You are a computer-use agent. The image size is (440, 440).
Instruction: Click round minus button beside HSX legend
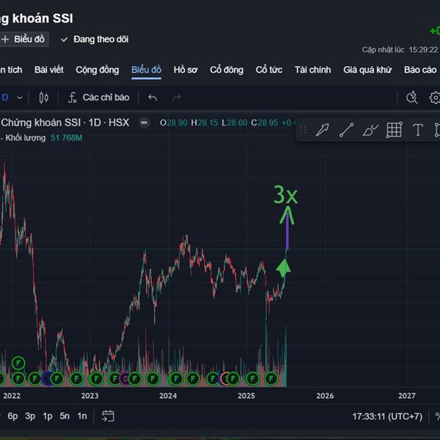(144, 122)
